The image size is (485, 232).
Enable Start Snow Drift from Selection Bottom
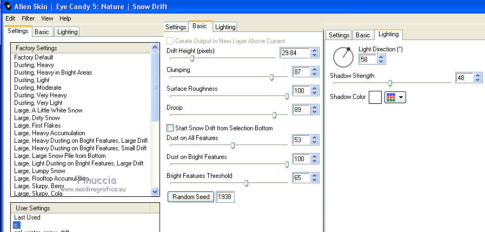(x=170, y=128)
